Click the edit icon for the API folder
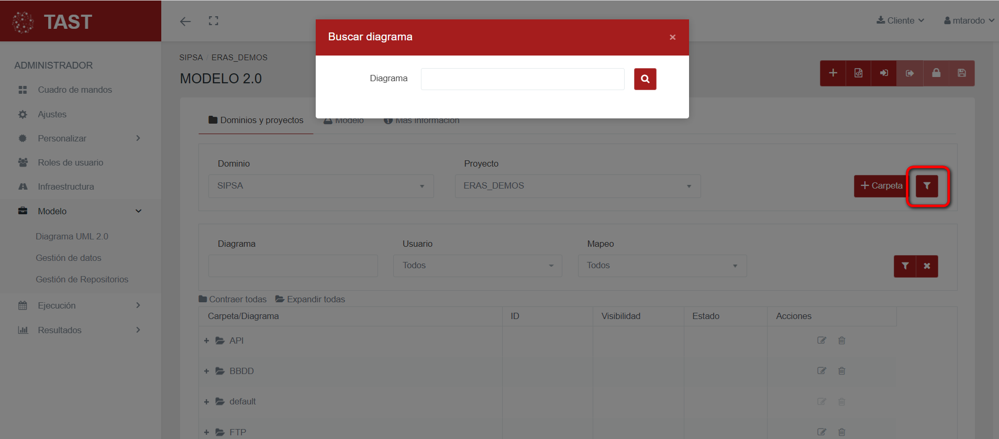 click(x=822, y=341)
